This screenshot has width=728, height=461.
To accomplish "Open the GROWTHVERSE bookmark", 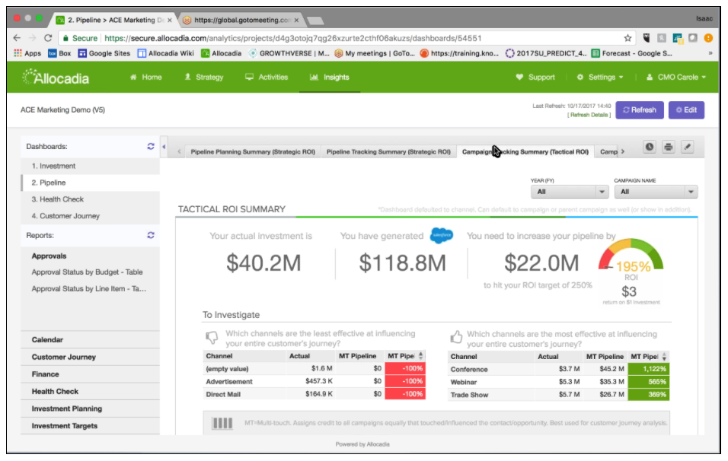I will tap(289, 53).
